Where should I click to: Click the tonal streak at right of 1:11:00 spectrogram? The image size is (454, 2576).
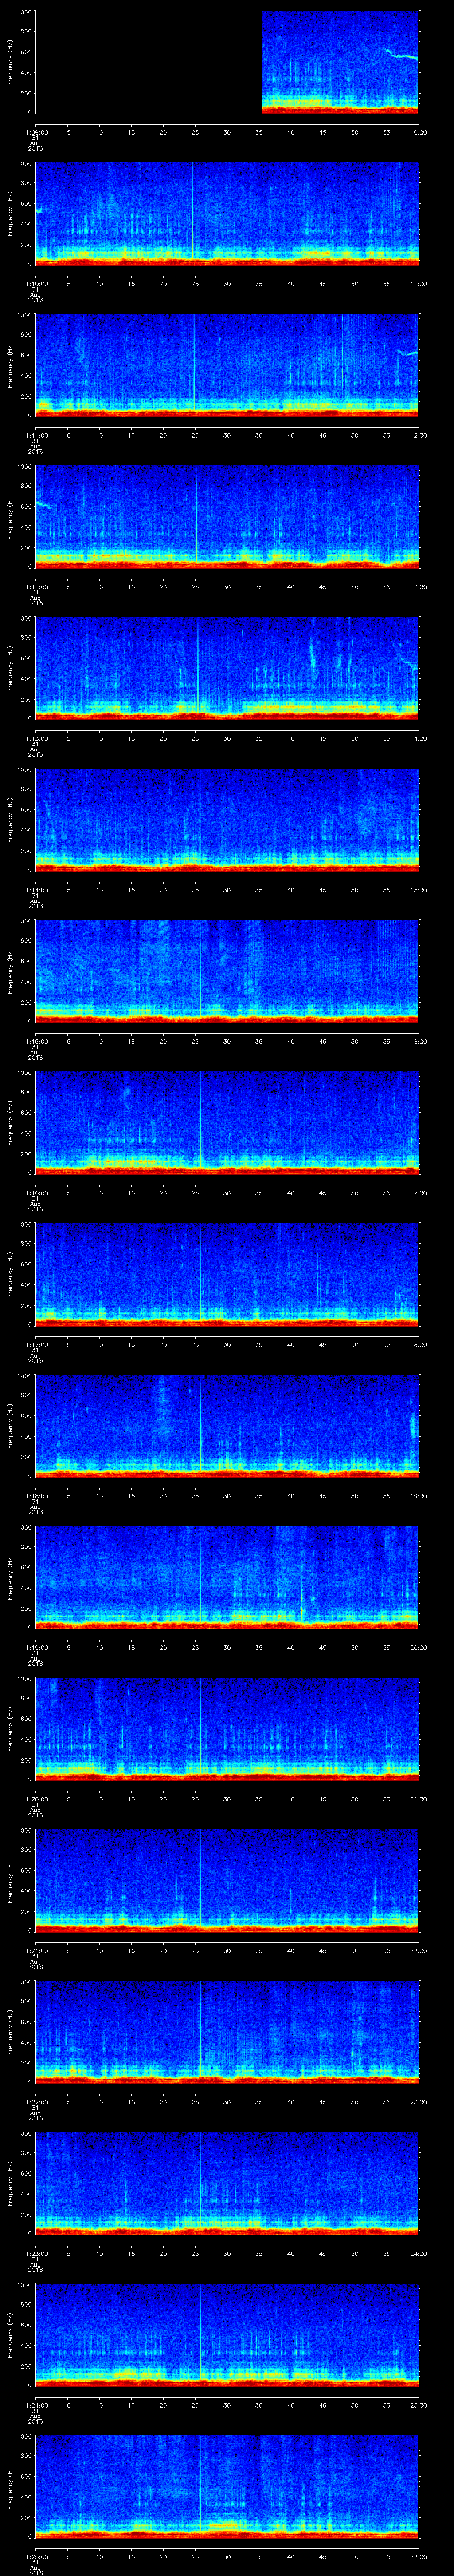pos(407,353)
